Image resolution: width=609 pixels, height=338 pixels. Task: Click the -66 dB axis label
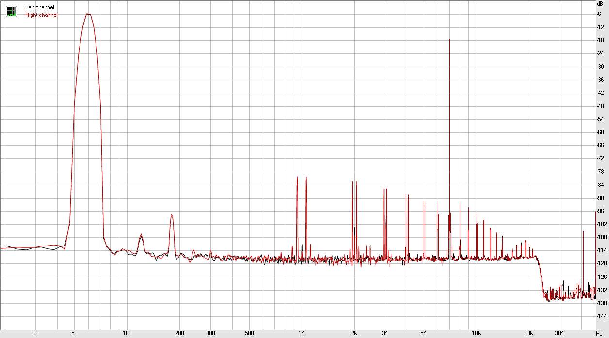tap(600, 145)
